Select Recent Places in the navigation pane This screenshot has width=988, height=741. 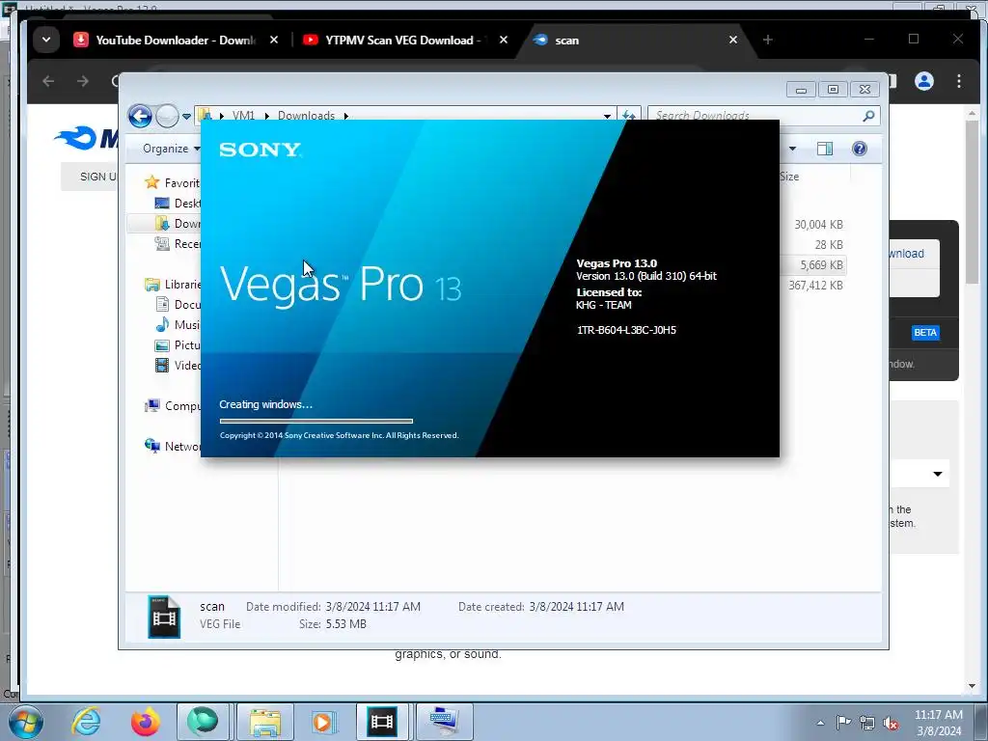tap(178, 244)
